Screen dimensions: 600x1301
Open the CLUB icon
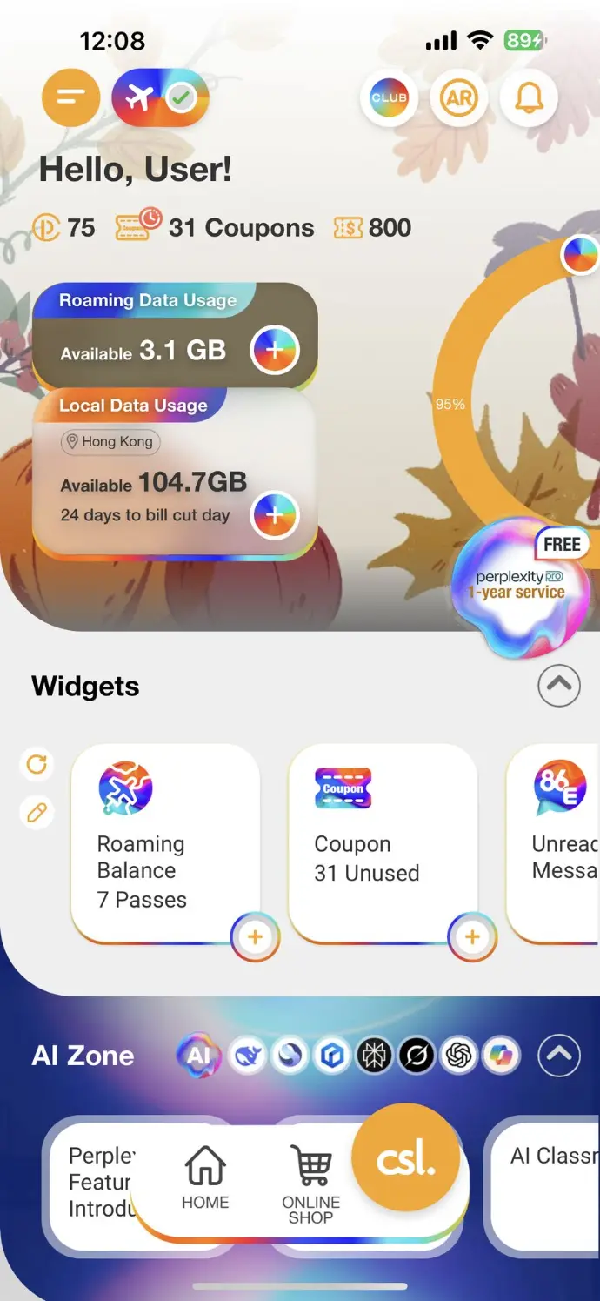click(x=390, y=98)
